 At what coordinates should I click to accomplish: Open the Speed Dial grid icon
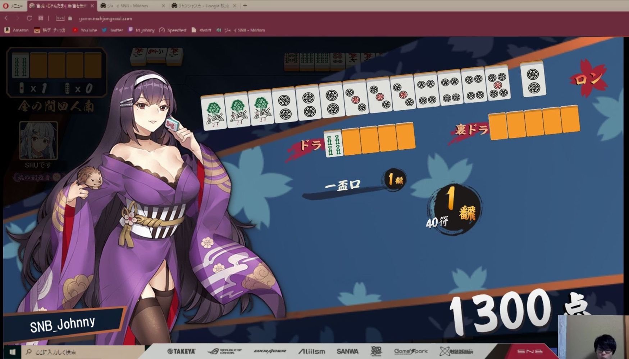tap(41, 18)
